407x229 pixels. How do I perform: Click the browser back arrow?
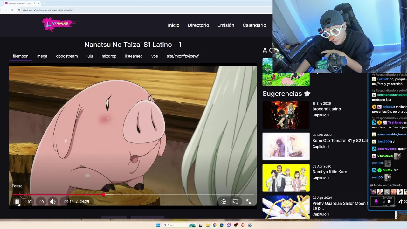(x=1, y=10)
